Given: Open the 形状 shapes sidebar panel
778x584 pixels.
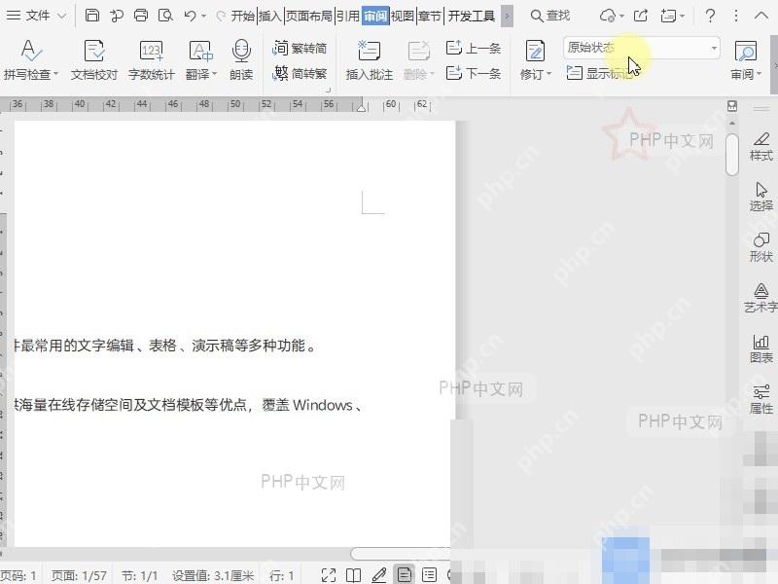Looking at the screenshot, I should tap(761, 248).
